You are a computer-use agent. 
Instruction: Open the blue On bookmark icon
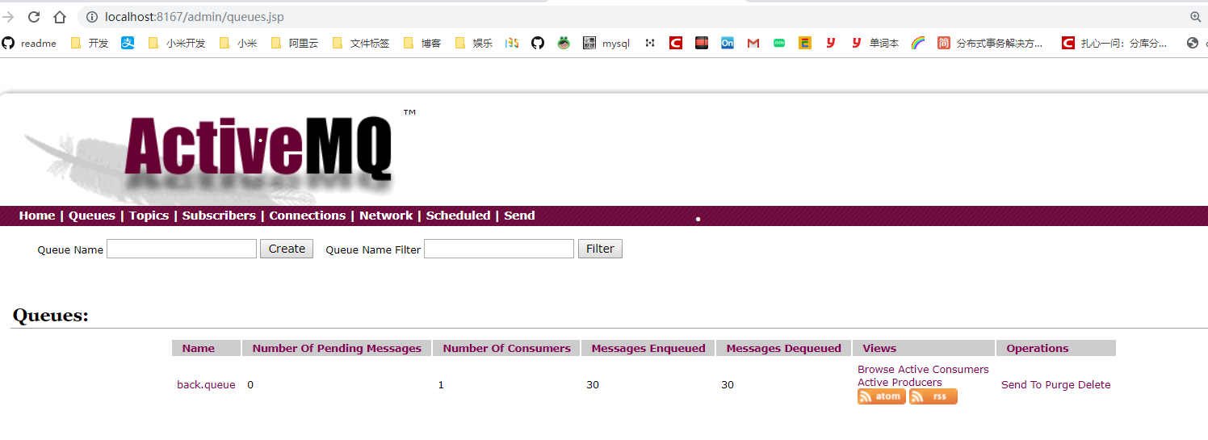point(728,44)
